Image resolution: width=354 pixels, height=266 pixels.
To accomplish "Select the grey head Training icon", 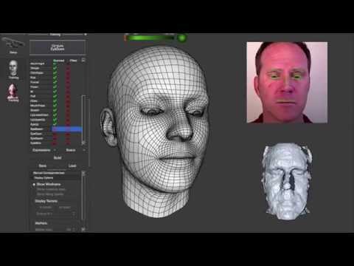I will 13,69.
